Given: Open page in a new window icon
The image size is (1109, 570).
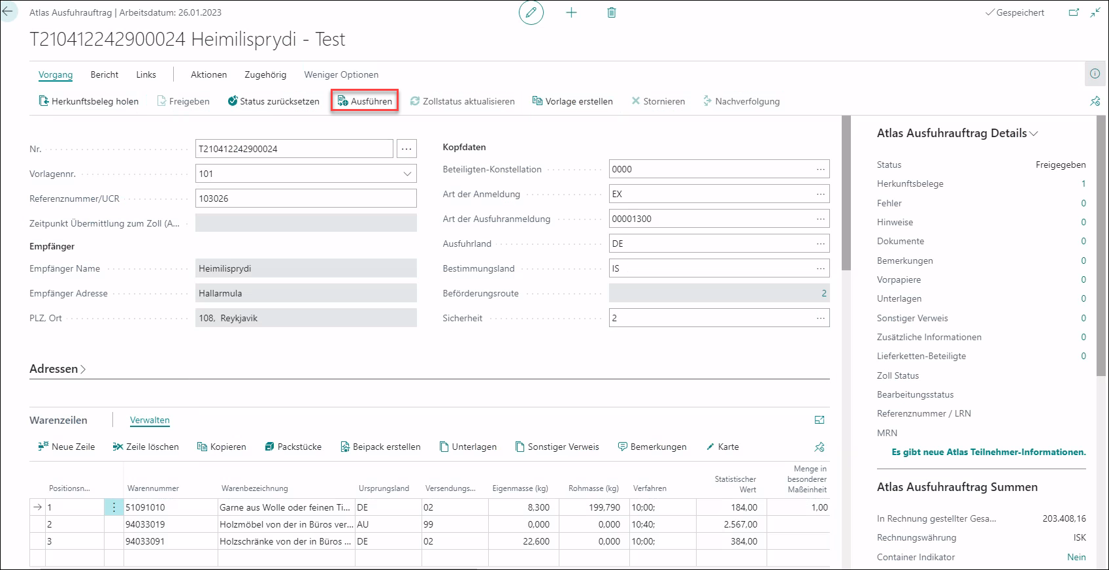Looking at the screenshot, I should [x=1074, y=12].
